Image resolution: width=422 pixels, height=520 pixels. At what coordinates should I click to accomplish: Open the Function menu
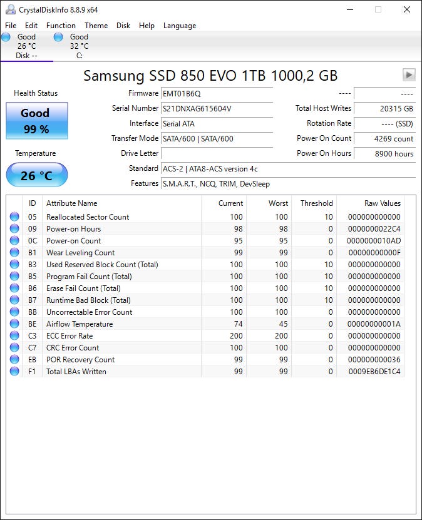tap(61, 26)
